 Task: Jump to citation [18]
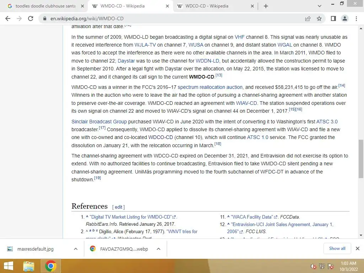(x=218, y=144)
